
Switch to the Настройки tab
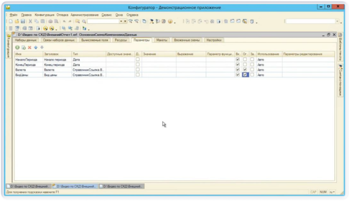click(x=214, y=40)
